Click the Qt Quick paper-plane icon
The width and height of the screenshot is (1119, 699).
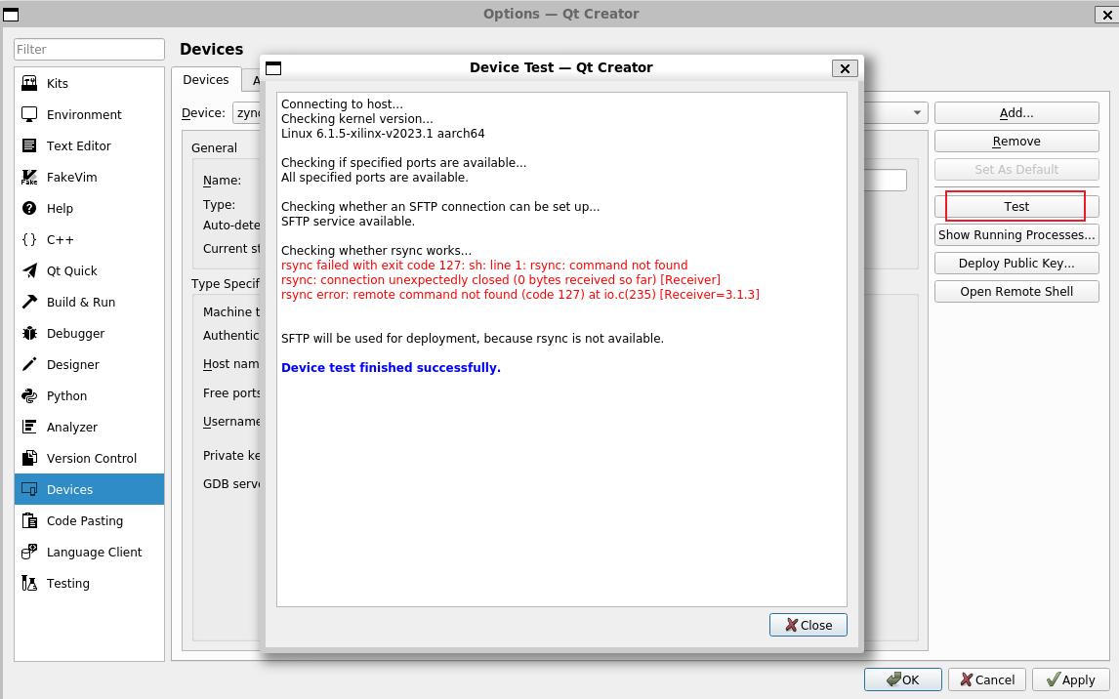coord(29,271)
